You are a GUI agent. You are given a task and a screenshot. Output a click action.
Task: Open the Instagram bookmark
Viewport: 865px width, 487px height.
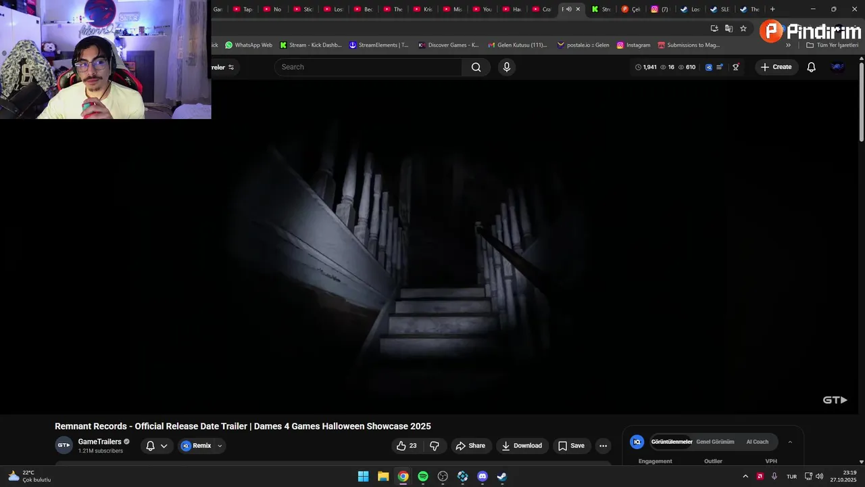coord(633,45)
